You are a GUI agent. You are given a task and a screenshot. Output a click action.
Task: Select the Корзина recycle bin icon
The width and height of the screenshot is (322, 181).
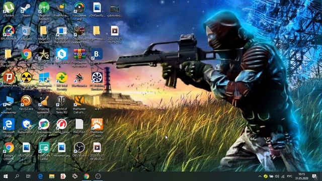point(26,31)
